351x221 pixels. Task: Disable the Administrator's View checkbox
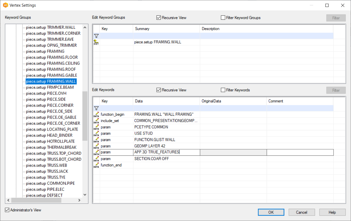click(x=7, y=210)
